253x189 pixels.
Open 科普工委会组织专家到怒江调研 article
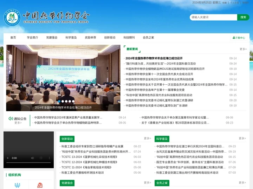[x=92, y=146]
